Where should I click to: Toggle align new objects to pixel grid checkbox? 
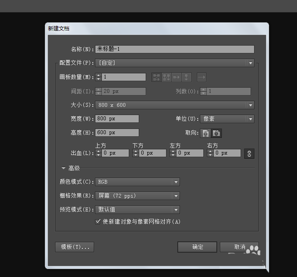pos(98,221)
